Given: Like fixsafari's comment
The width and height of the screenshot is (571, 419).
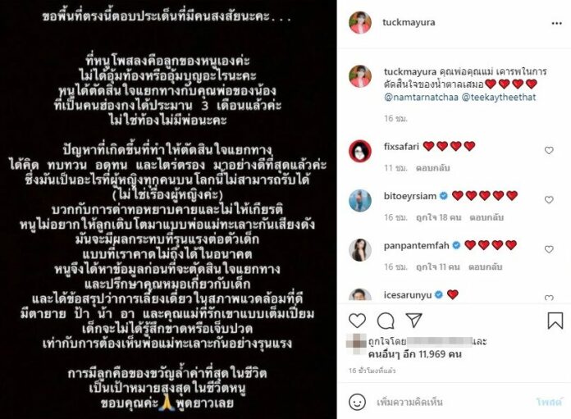Looking at the screenshot, I should (x=549, y=150).
